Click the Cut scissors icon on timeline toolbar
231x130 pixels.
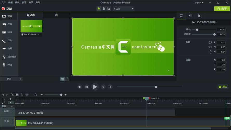point(12,95)
